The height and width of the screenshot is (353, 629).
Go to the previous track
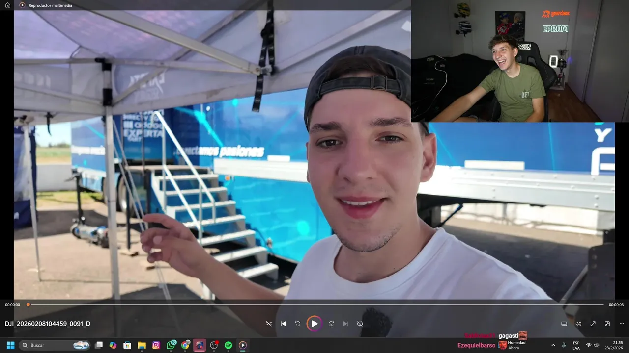click(x=284, y=324)
